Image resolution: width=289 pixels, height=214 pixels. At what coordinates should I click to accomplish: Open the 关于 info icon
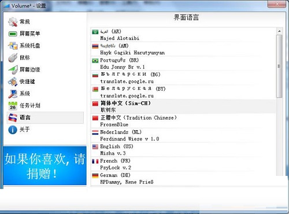pyautogui.click(x=13, y=130)
